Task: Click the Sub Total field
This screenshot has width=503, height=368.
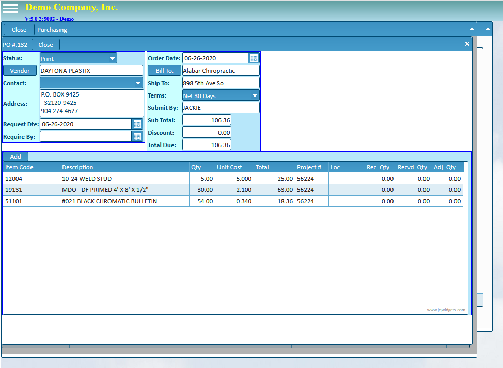Action: point(207,120)
